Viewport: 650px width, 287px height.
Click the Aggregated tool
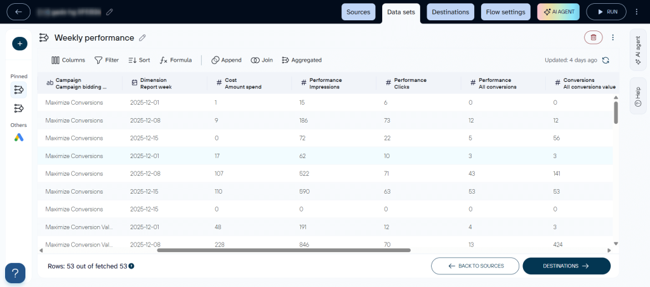[302, 60]
